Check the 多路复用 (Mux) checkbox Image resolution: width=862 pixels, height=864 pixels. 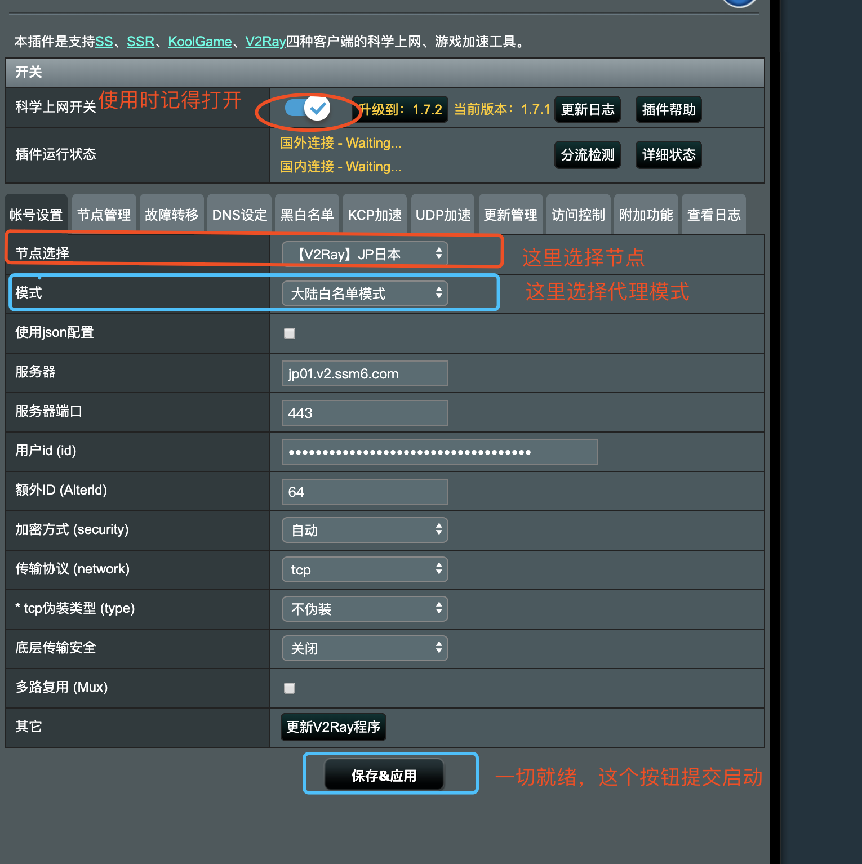(x=290, y=688)
